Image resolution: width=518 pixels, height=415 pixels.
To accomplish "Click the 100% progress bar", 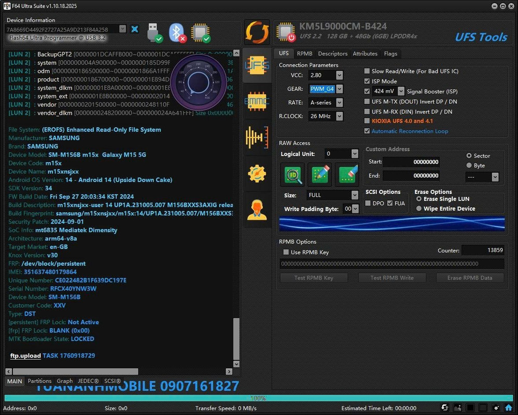I will (258, 398).
